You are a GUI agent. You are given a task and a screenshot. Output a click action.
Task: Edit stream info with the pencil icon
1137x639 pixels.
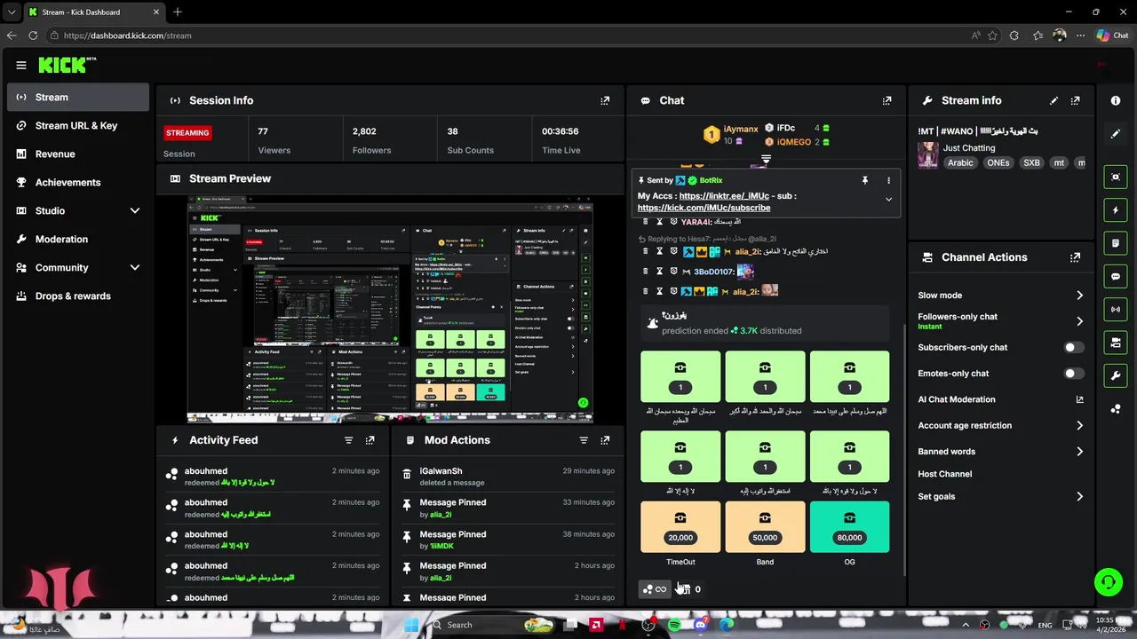(1054, 100)
